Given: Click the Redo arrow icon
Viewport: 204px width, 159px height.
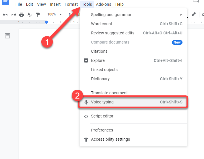Looking at the screenshot, I should coord(13,15).
